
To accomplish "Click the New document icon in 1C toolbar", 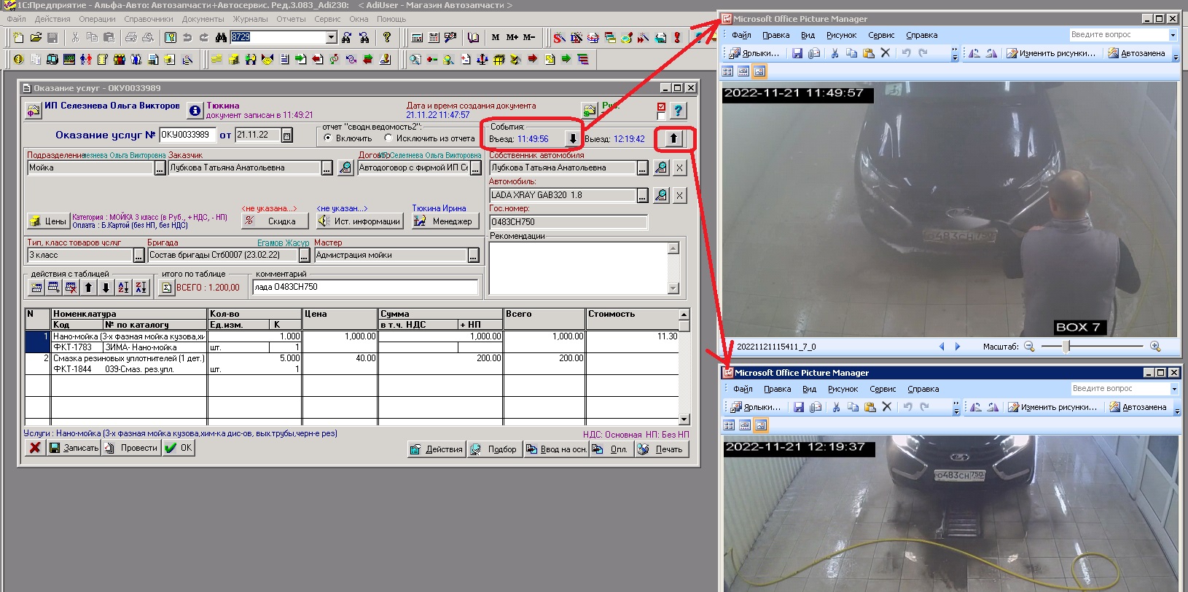I will 18,37.
